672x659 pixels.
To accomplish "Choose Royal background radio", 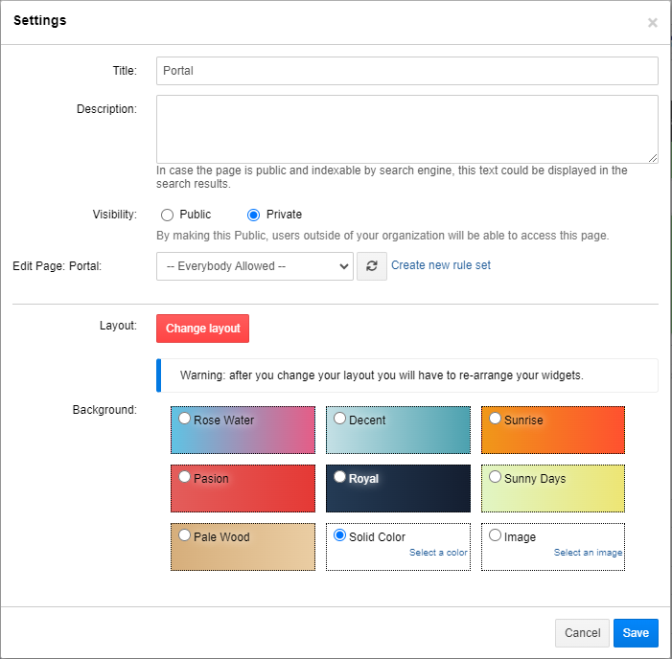I will tap(339, 477).
